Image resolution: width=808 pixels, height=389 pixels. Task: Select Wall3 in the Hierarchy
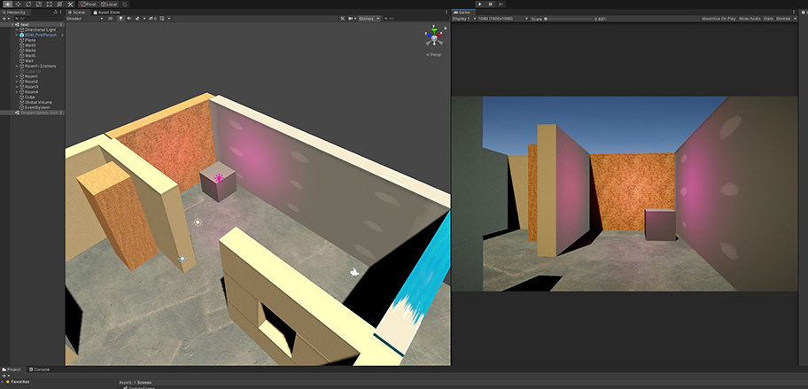click(x=30, y=45)
